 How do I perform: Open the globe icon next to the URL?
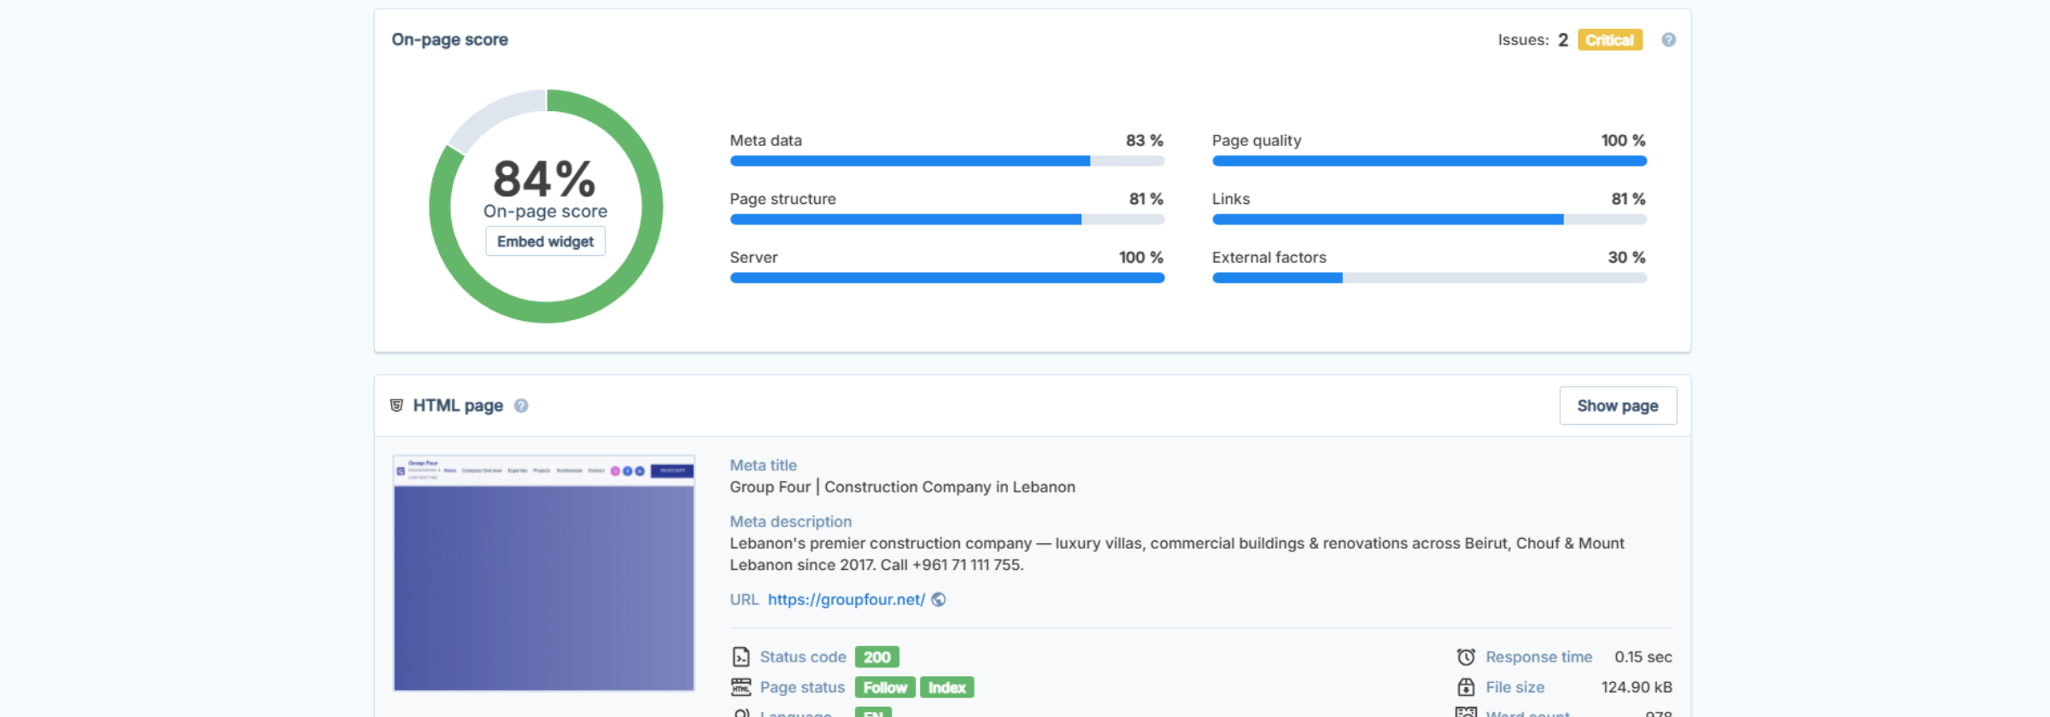click(939, 599)
